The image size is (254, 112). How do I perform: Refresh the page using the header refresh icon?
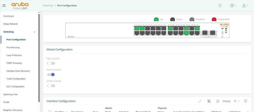pyautogui.click(x=220, y=6)
